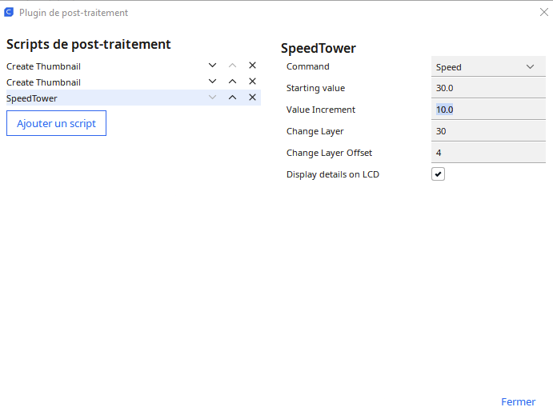Move SpeedTower script up
The width and height of the screenshot is (553, 419).
(x=232, y=98)
